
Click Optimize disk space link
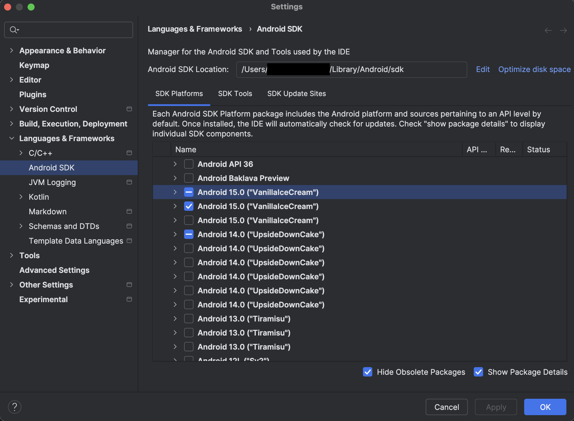(x=534, y=69)
